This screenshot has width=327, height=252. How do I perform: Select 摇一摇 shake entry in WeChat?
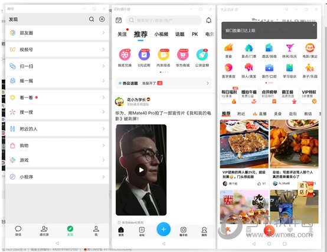coord(57,81)
